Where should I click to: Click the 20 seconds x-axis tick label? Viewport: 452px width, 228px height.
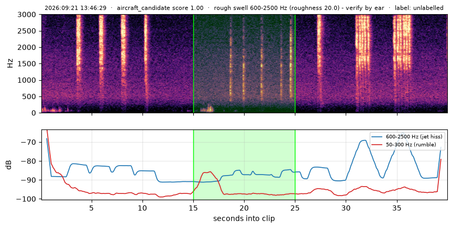point(245,208)
